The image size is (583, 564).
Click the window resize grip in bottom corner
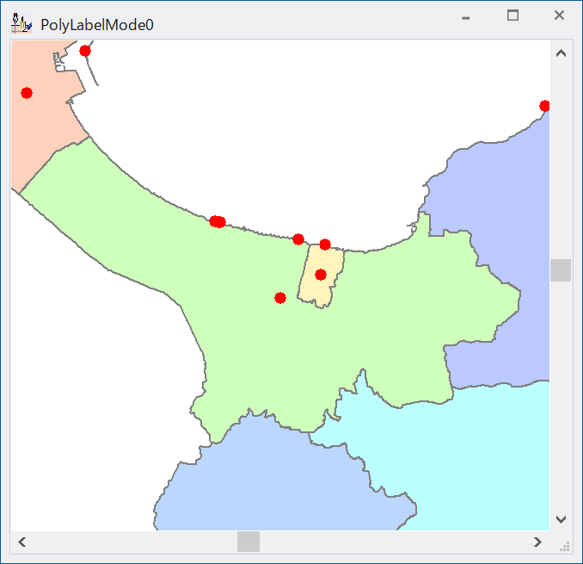point(564,547)
